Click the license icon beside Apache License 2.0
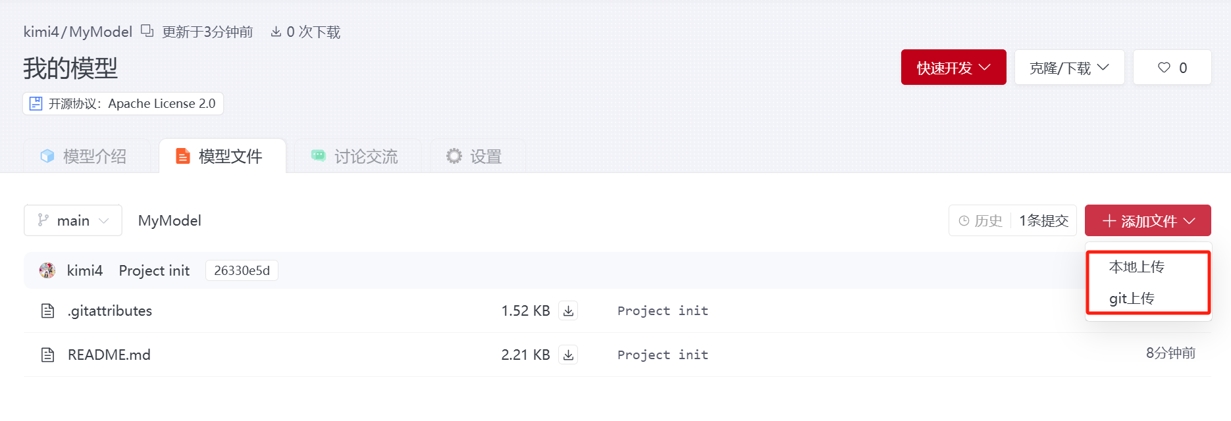 [36, 103]
